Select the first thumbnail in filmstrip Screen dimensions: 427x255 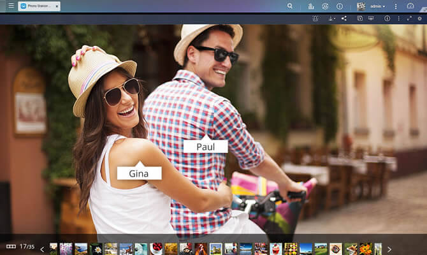[x=54, y=248]
